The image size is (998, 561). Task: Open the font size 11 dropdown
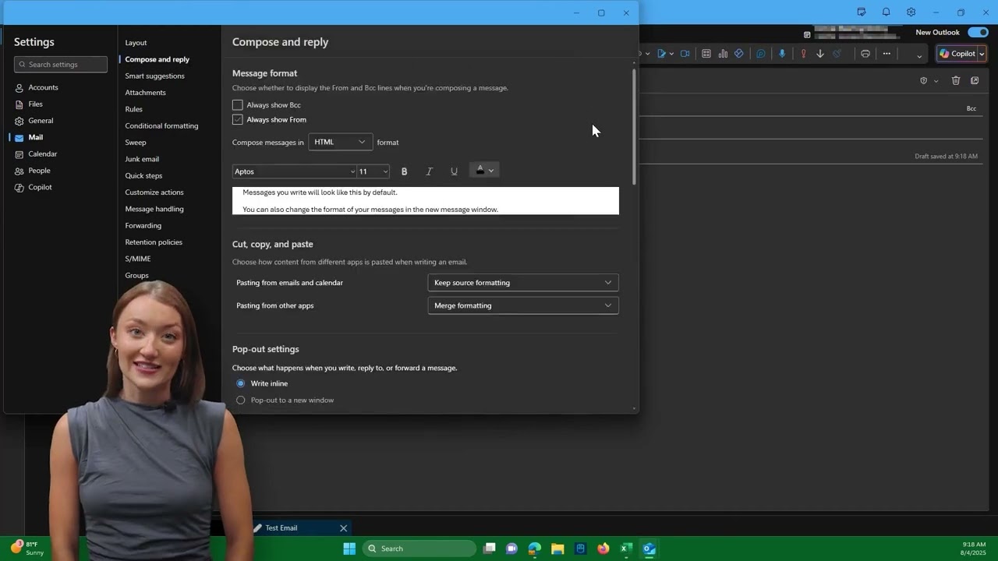click(373, 171)
